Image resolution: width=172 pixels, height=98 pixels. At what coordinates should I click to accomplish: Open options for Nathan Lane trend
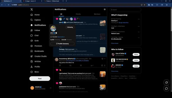(x=139, y=32)
